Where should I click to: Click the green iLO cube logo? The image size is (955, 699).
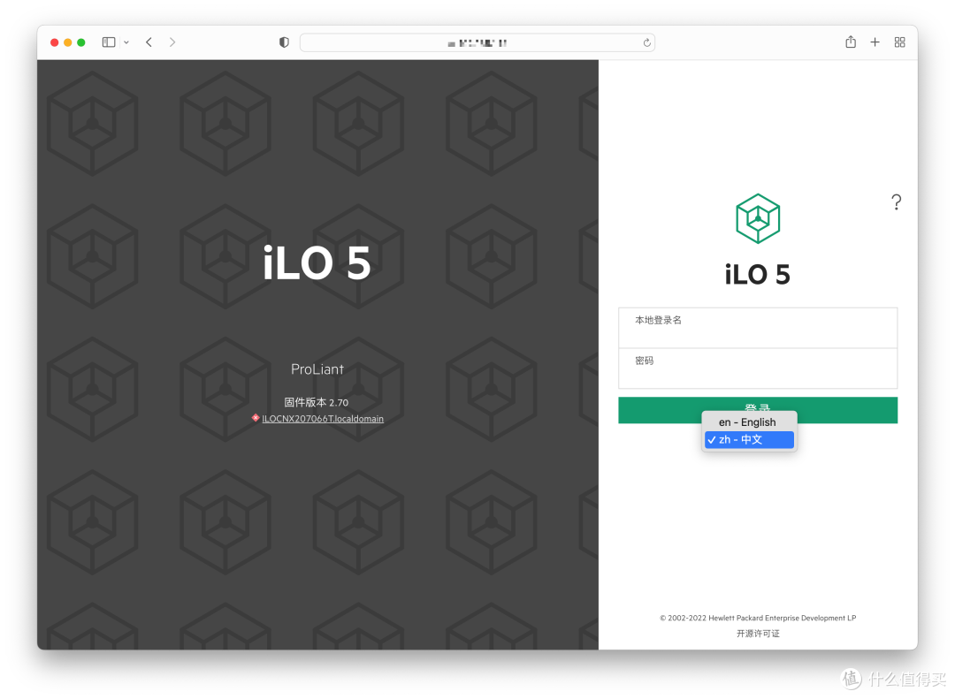758,218
